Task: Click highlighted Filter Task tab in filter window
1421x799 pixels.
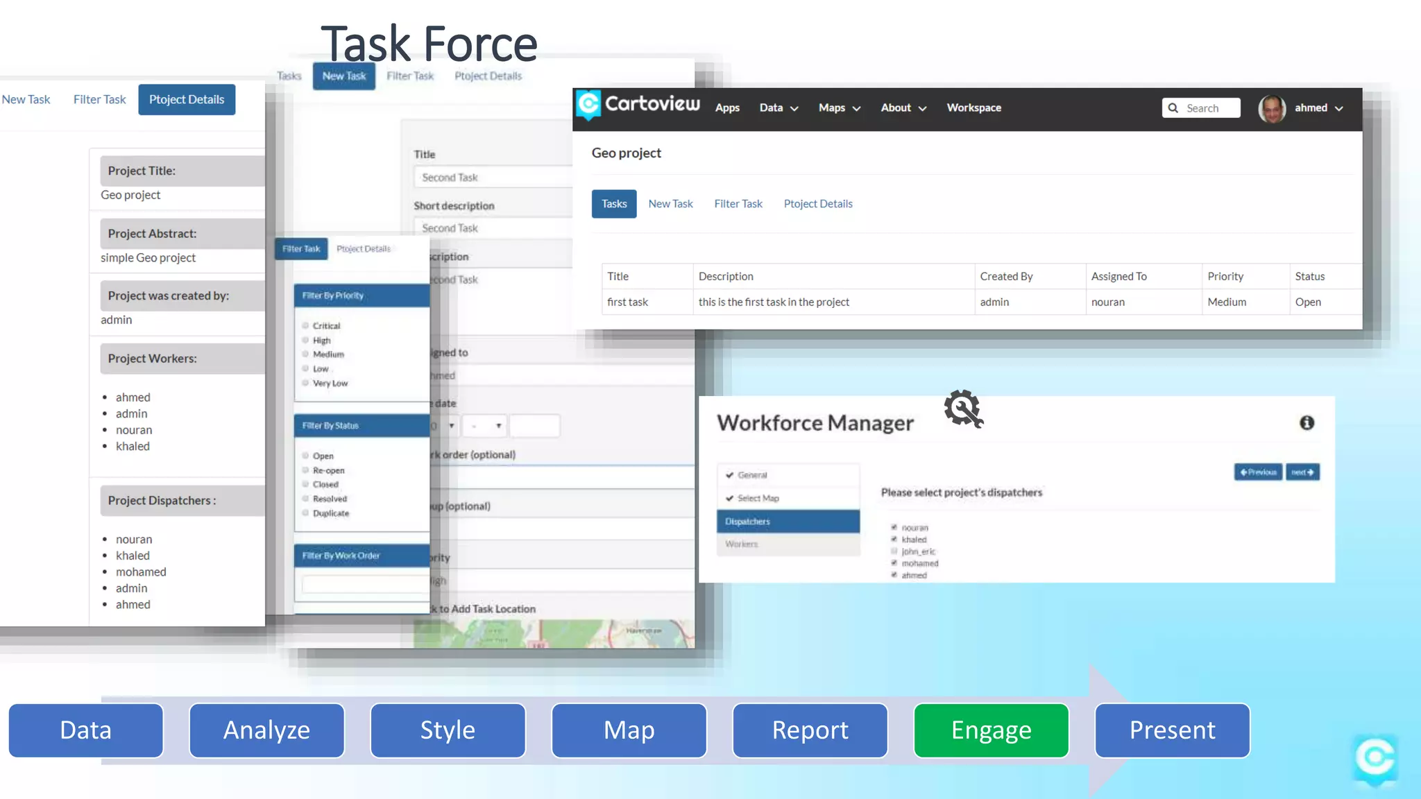Action: pos(301,249)
